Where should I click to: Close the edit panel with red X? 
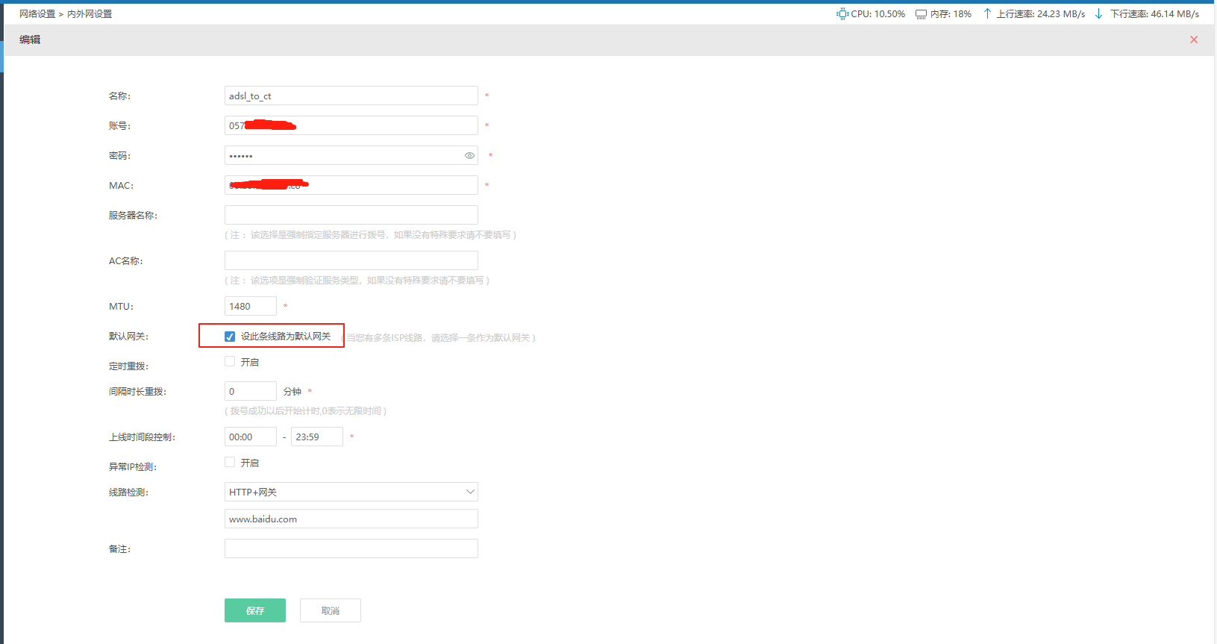(1194, 40)
